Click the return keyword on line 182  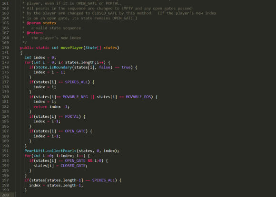click(40, 107)
